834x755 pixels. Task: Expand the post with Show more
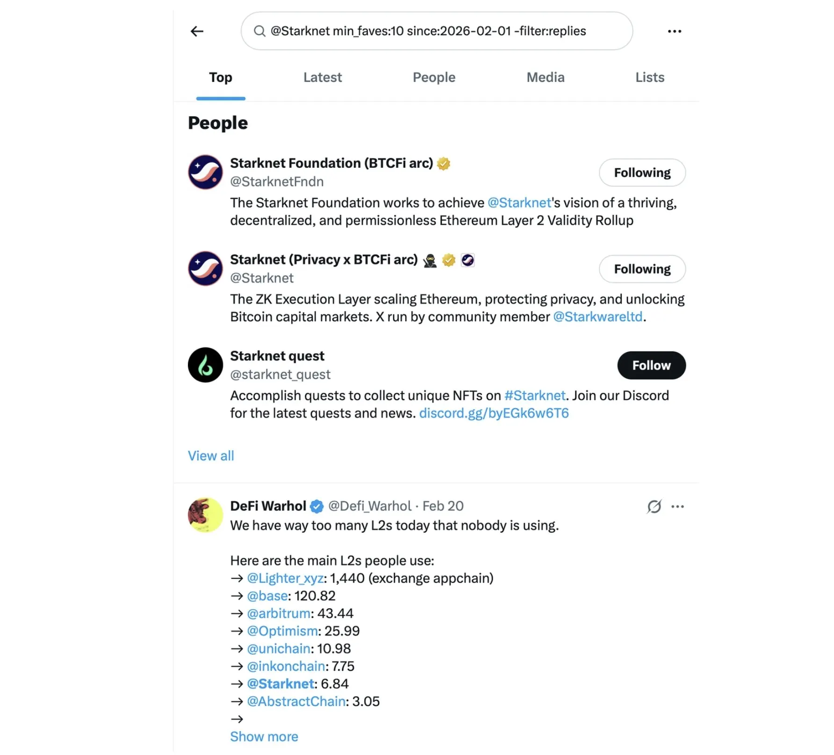pos(264,737)
